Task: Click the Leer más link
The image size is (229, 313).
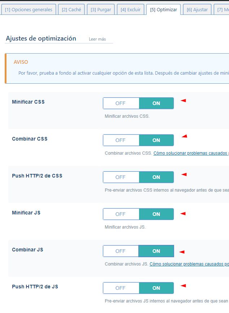Action: 97,39
